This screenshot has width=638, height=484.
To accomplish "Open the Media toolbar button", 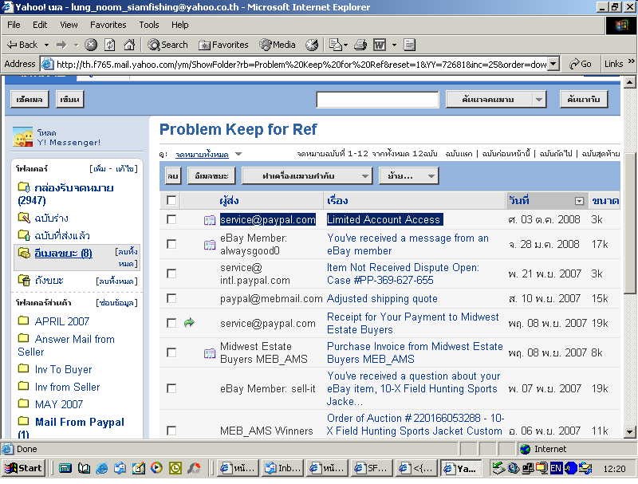I will tap(278, 45).
